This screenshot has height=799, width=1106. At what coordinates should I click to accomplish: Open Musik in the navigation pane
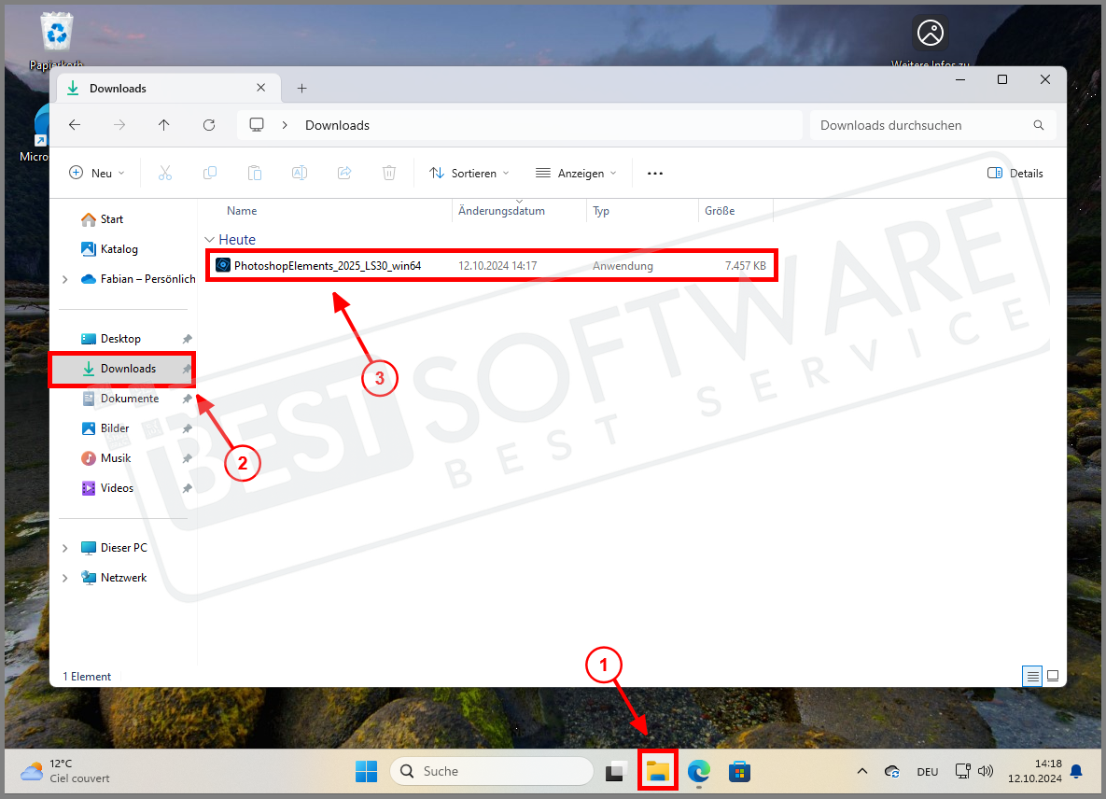tap(105, 458)
